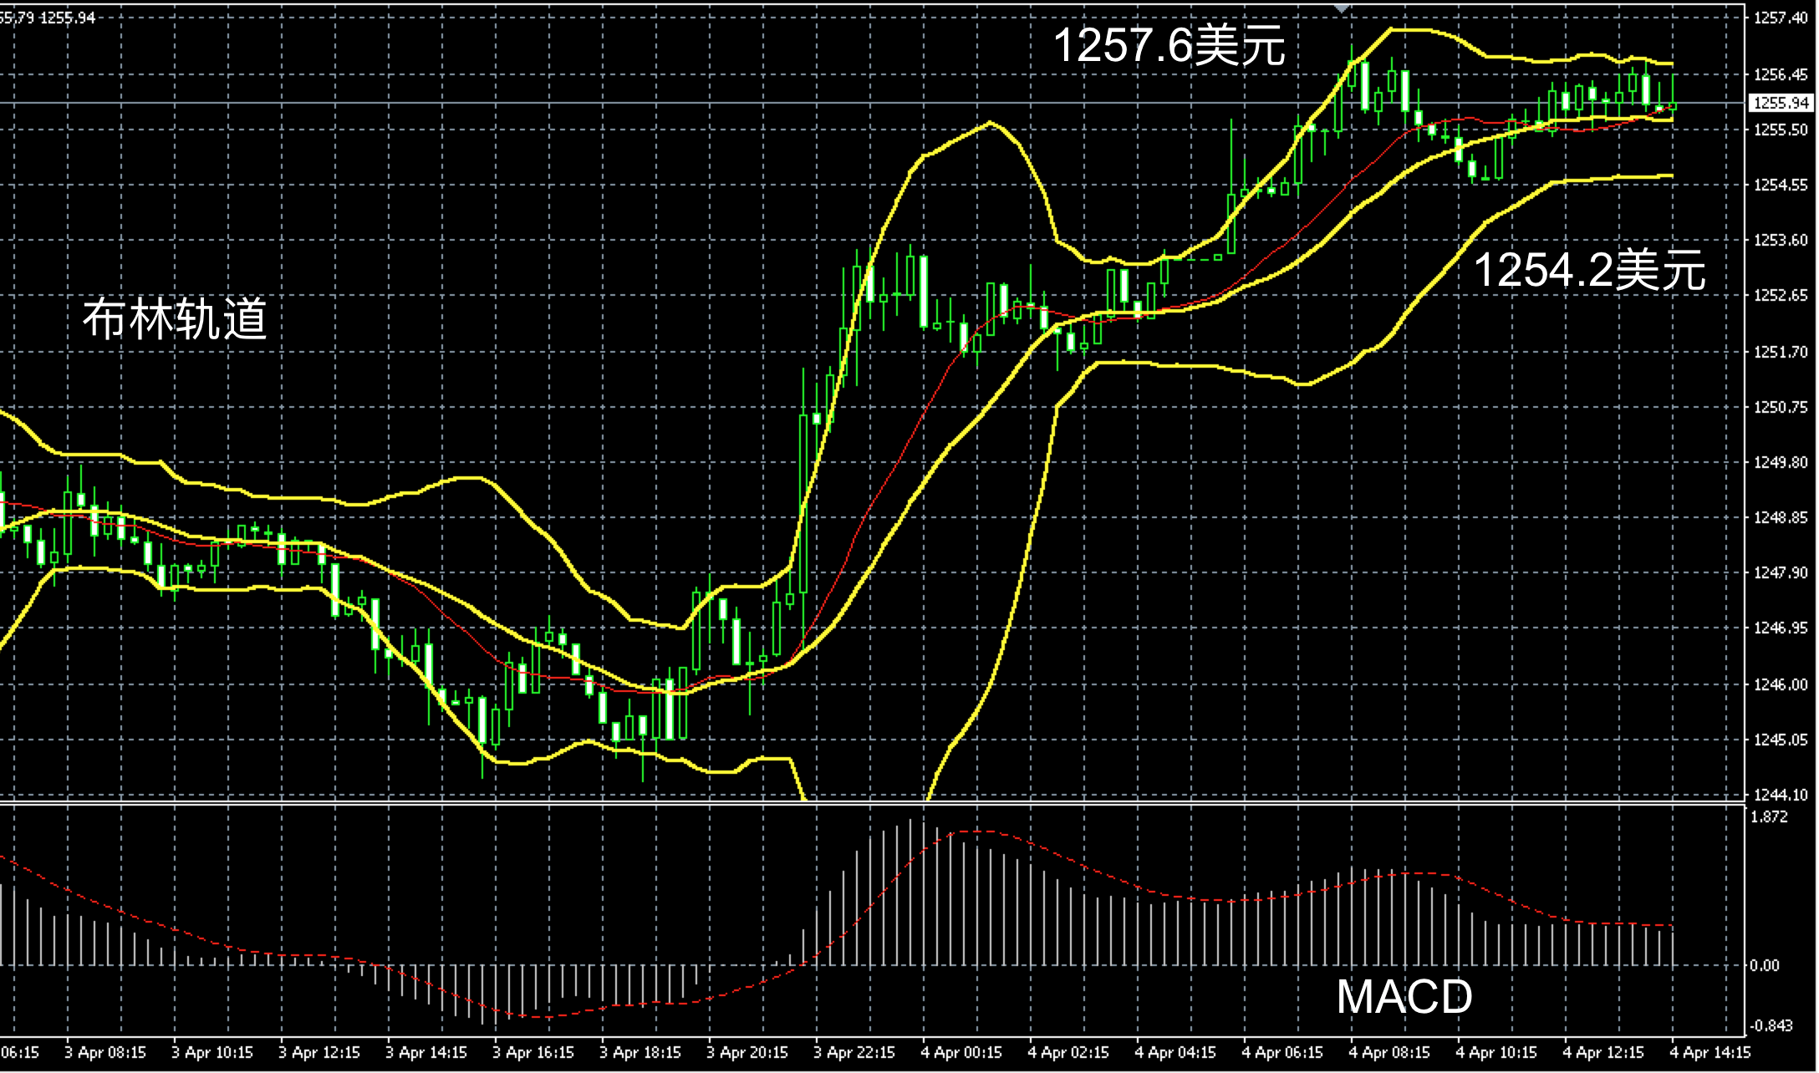1819x1073 pixels.
Task: Click the 1246.00 price axis label
Action: [1781, 684]
